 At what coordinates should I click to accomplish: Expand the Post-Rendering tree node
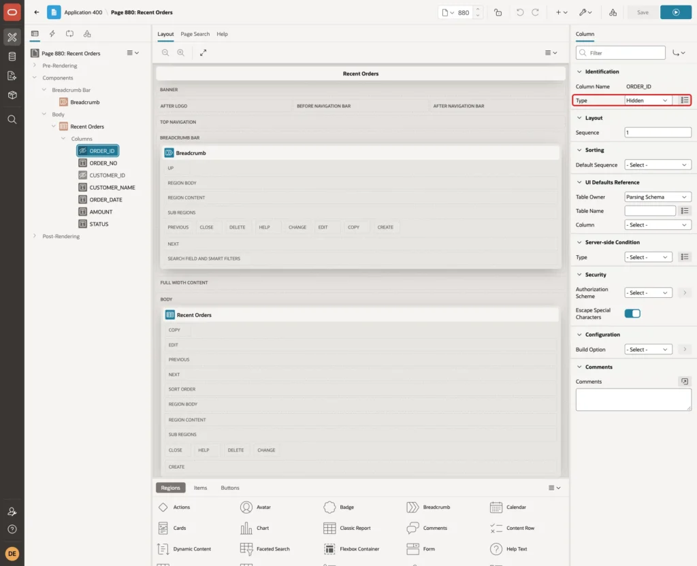[x=35, y=236]
